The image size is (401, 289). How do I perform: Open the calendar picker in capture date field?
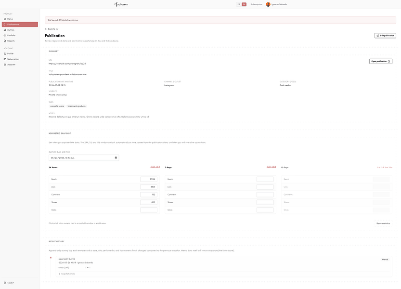(116, 158)
